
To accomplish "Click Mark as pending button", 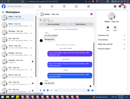I will pos(53,24).
